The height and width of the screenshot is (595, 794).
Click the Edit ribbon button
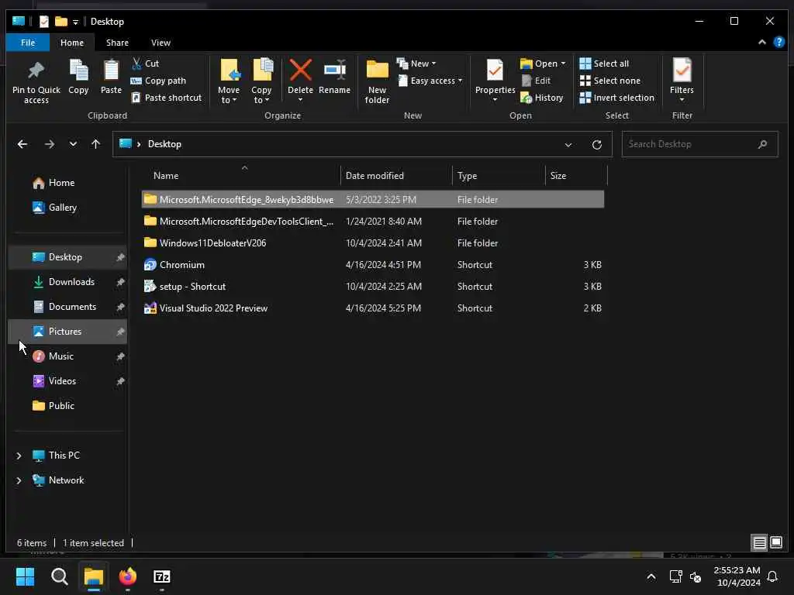[536, 81]
